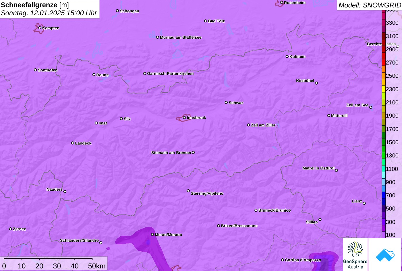Click the Schwaz marker dot

pyautogui.click(x=226, y=102)
